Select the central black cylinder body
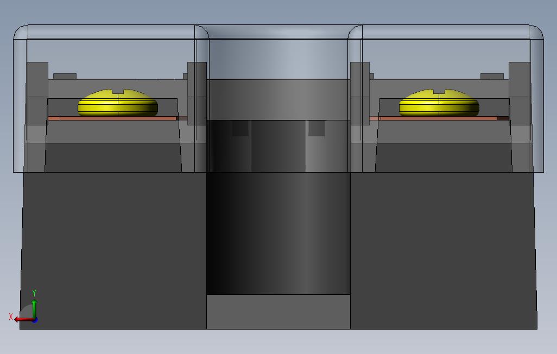Viewport: 557px width, 354px height. pyautogui.click(x=278, y=233)
